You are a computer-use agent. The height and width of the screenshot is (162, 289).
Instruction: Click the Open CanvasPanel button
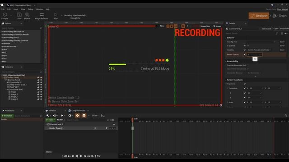click(x=281, y=29)
